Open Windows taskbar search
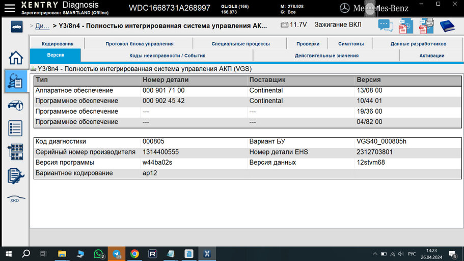This screenshot has width=464, height=261. click(x=26, y=254)
